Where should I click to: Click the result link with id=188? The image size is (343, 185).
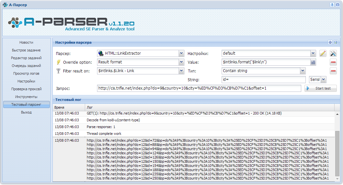point(208,170)
